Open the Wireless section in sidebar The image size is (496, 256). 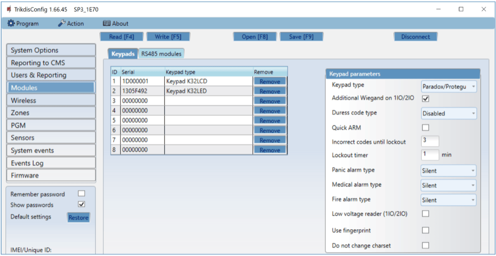51,100
